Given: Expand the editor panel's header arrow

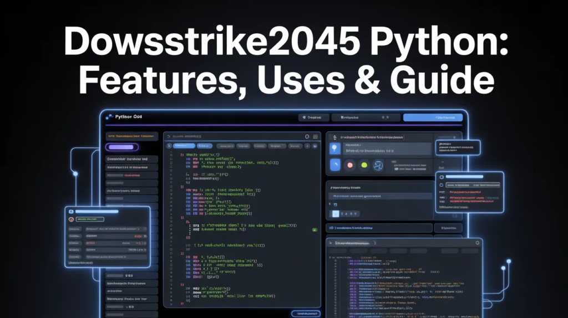Looking at the screenshot, I should coord(168,136).
